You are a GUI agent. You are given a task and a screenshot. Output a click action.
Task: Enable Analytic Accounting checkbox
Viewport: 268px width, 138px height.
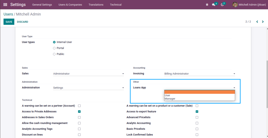pos(197,123)
